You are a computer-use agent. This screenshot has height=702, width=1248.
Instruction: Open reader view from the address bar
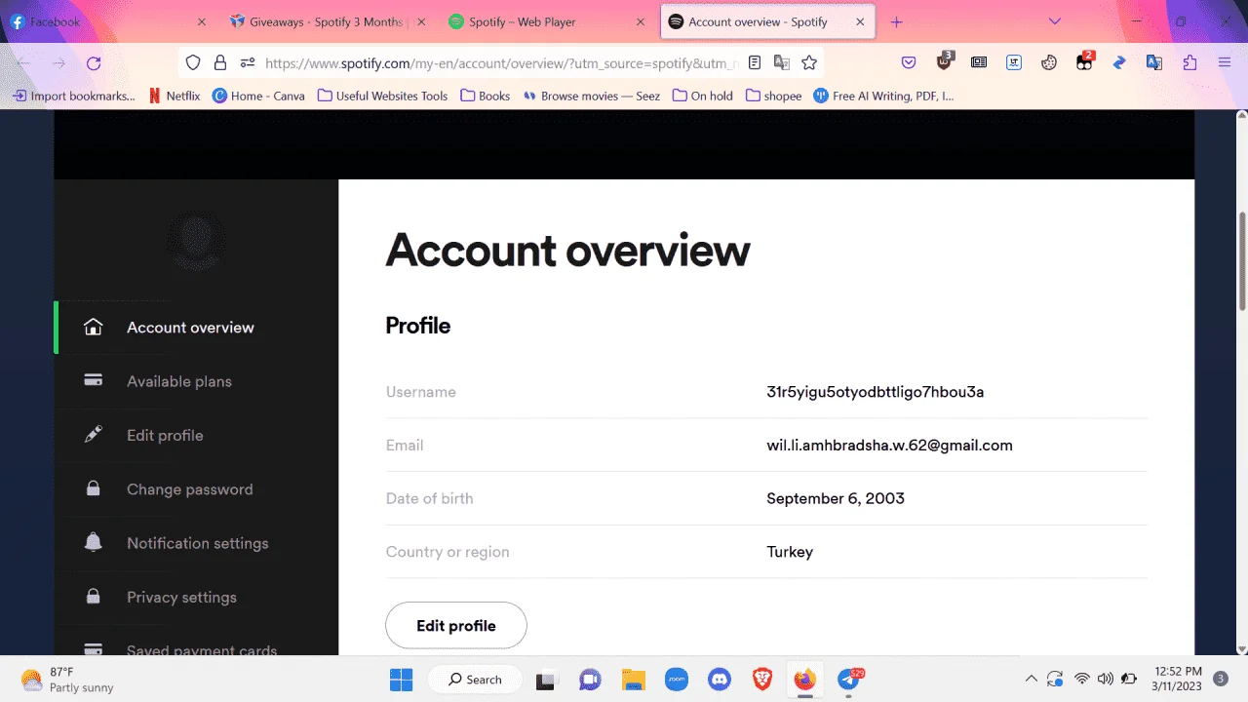pyautogui.click(x=755, y=63)
